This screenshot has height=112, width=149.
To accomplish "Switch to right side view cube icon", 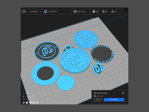I will tap(37, 103).
